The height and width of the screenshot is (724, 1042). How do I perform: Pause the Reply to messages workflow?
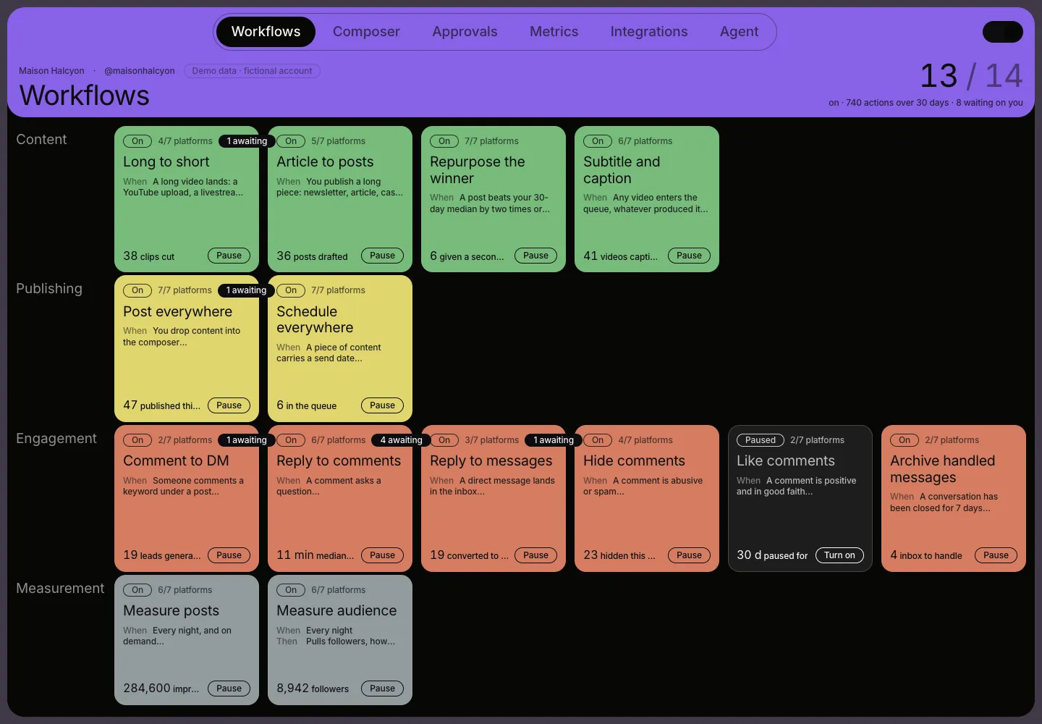point(535,555)
